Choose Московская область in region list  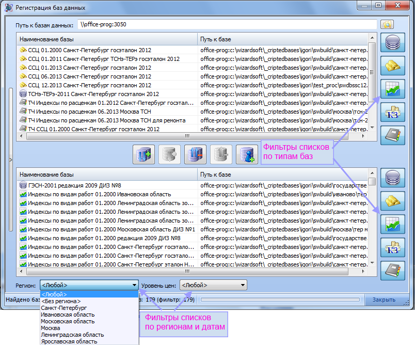click(89, 321)
